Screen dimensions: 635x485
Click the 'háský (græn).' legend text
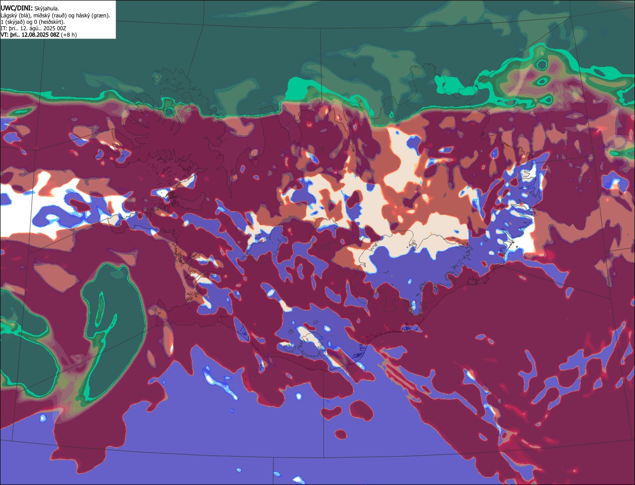tap(93, 16)
